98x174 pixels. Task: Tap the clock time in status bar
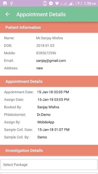90,4
